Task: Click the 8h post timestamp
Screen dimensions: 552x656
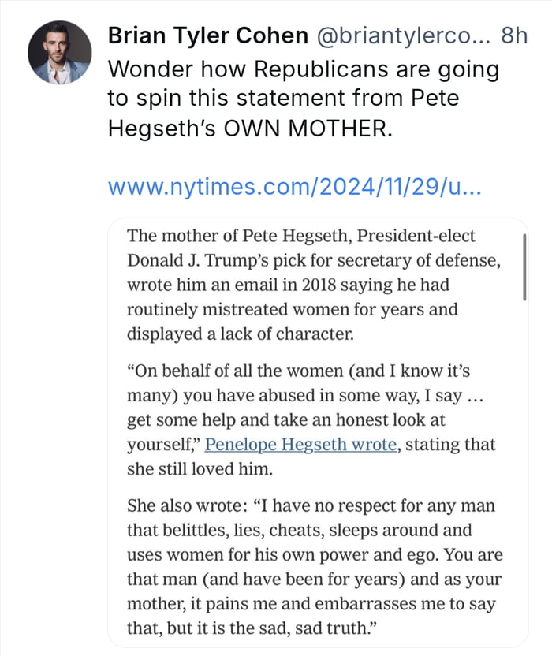Action: 514,35
